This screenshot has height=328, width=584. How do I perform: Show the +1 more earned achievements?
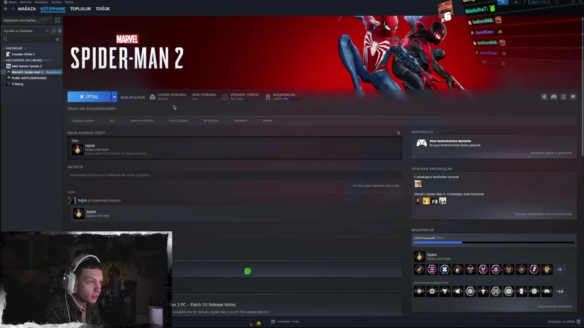tap(560, 269)
